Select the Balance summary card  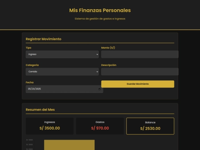[x=150, y=126]
